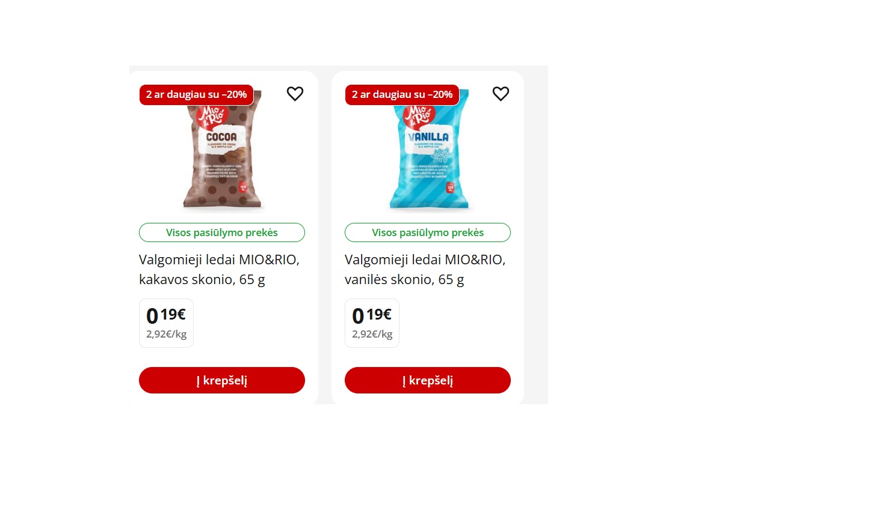The height and width of the screenshot is (528, 882).
Task: Click the 0,19€ price of vanilla product
Action: 372,315
